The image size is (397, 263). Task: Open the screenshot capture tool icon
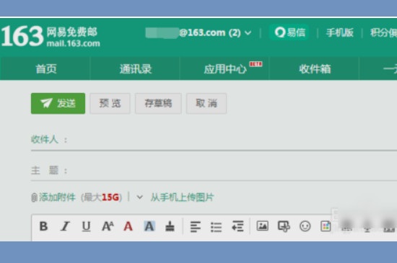tap(284, 226)
